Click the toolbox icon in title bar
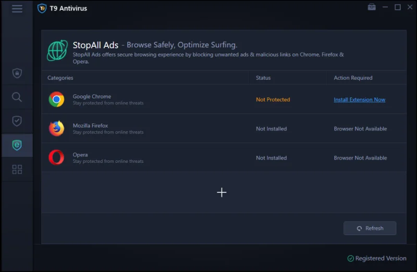The height and width of the screenshot is (272, 417). click(x=371, y=7)
